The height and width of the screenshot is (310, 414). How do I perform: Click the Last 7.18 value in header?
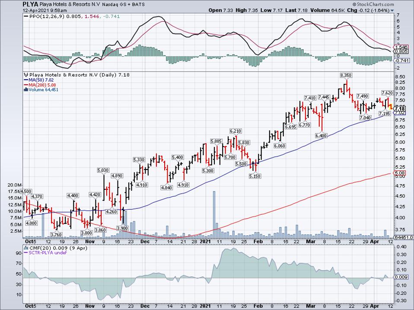pos(297,10)
